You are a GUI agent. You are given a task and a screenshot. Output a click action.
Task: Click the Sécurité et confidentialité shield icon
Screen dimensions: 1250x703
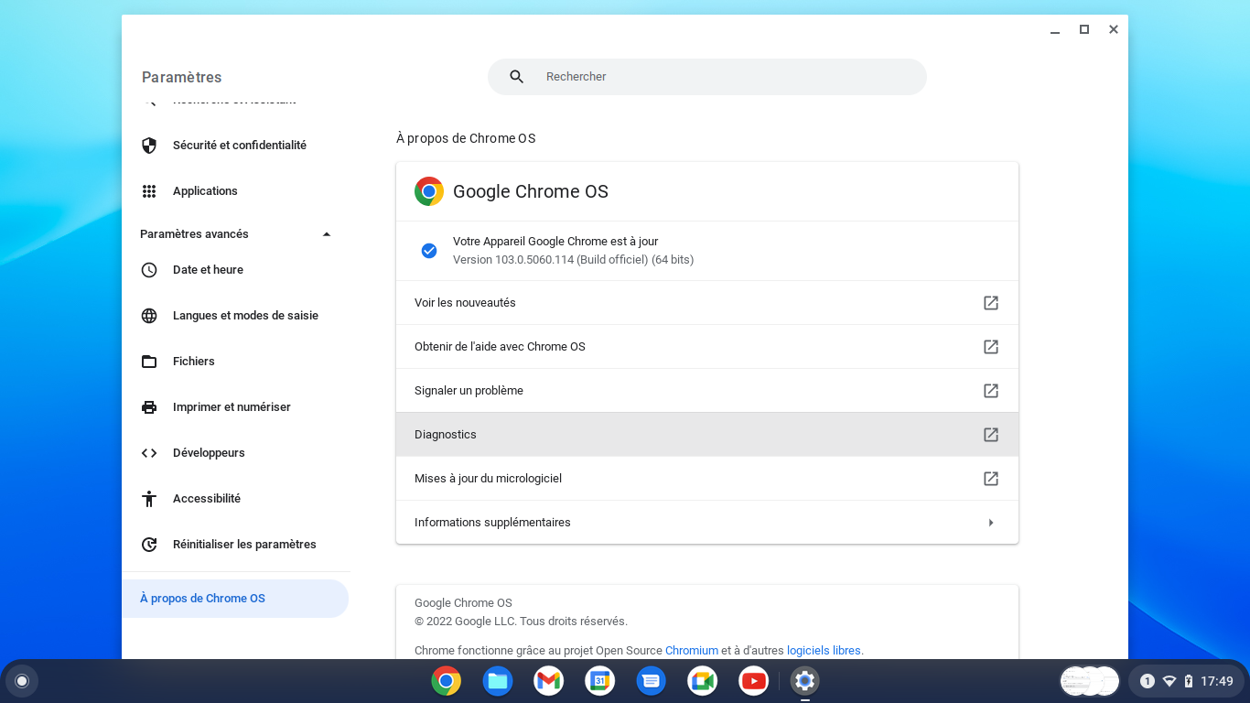149,146
